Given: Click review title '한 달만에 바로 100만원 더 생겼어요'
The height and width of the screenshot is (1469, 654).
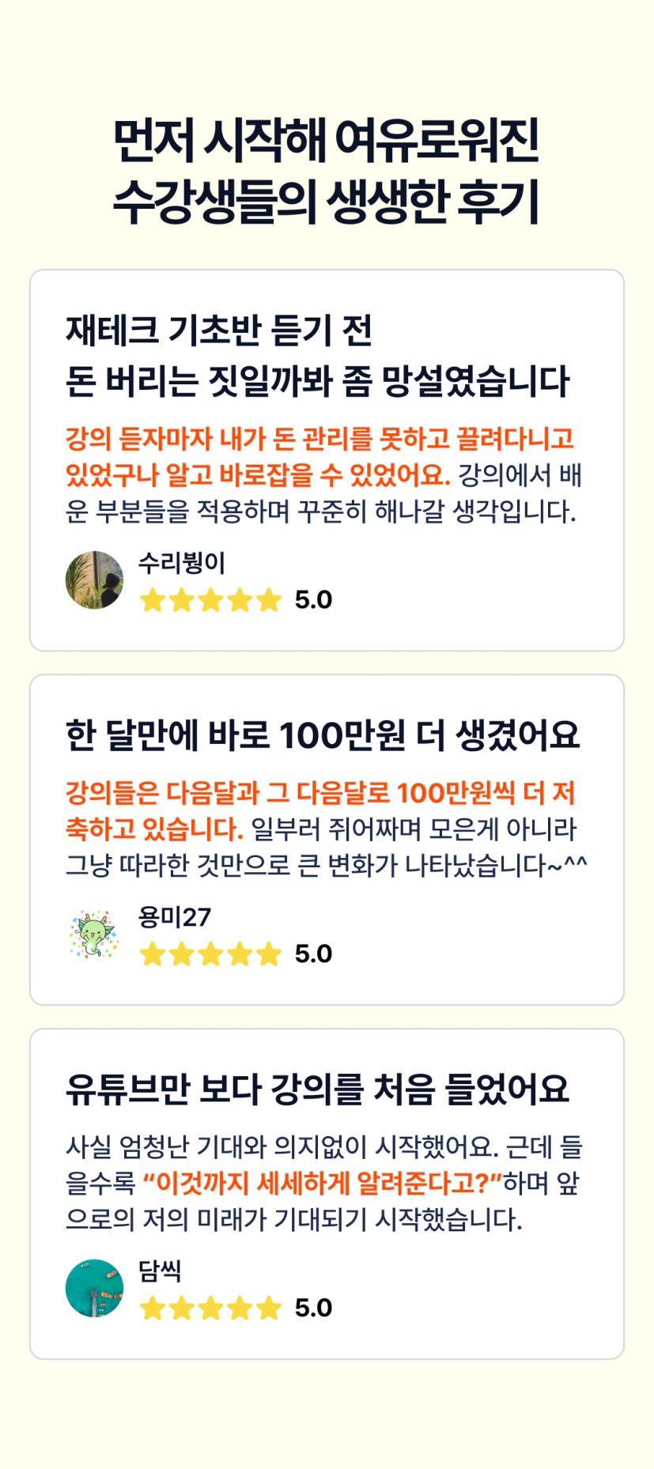Looking at the screenshot, I should click(x=322, y=735).
